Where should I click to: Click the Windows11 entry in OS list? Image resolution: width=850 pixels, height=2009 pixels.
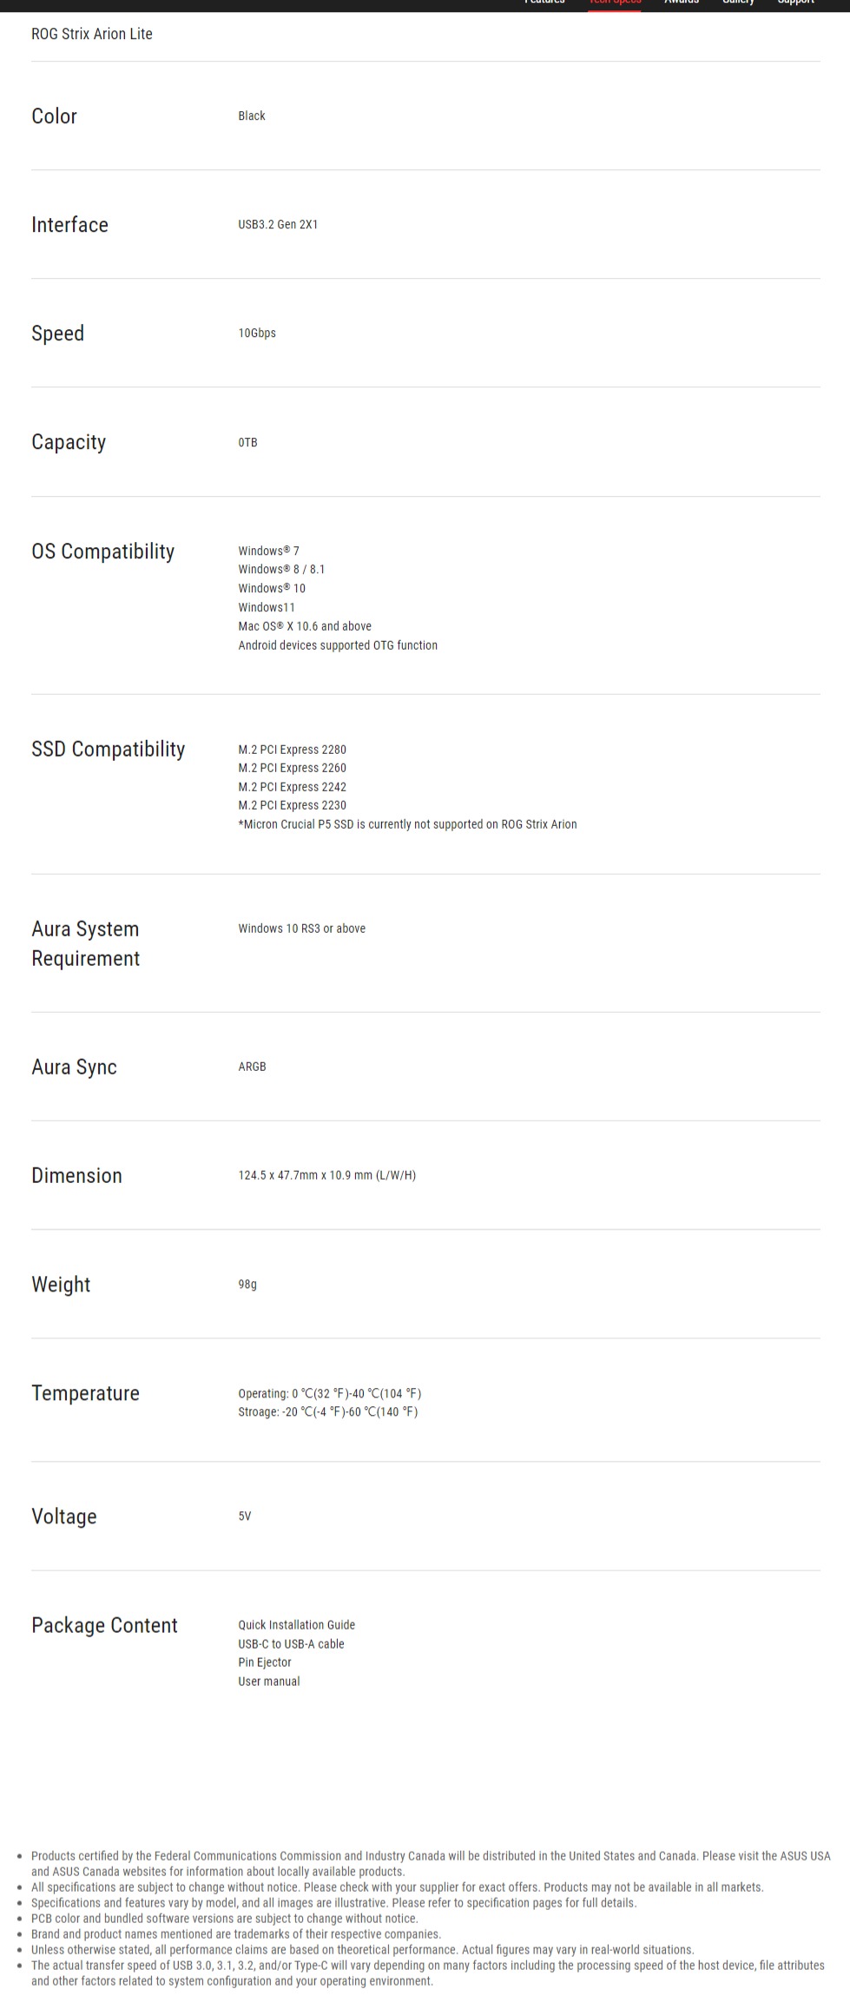267,607
